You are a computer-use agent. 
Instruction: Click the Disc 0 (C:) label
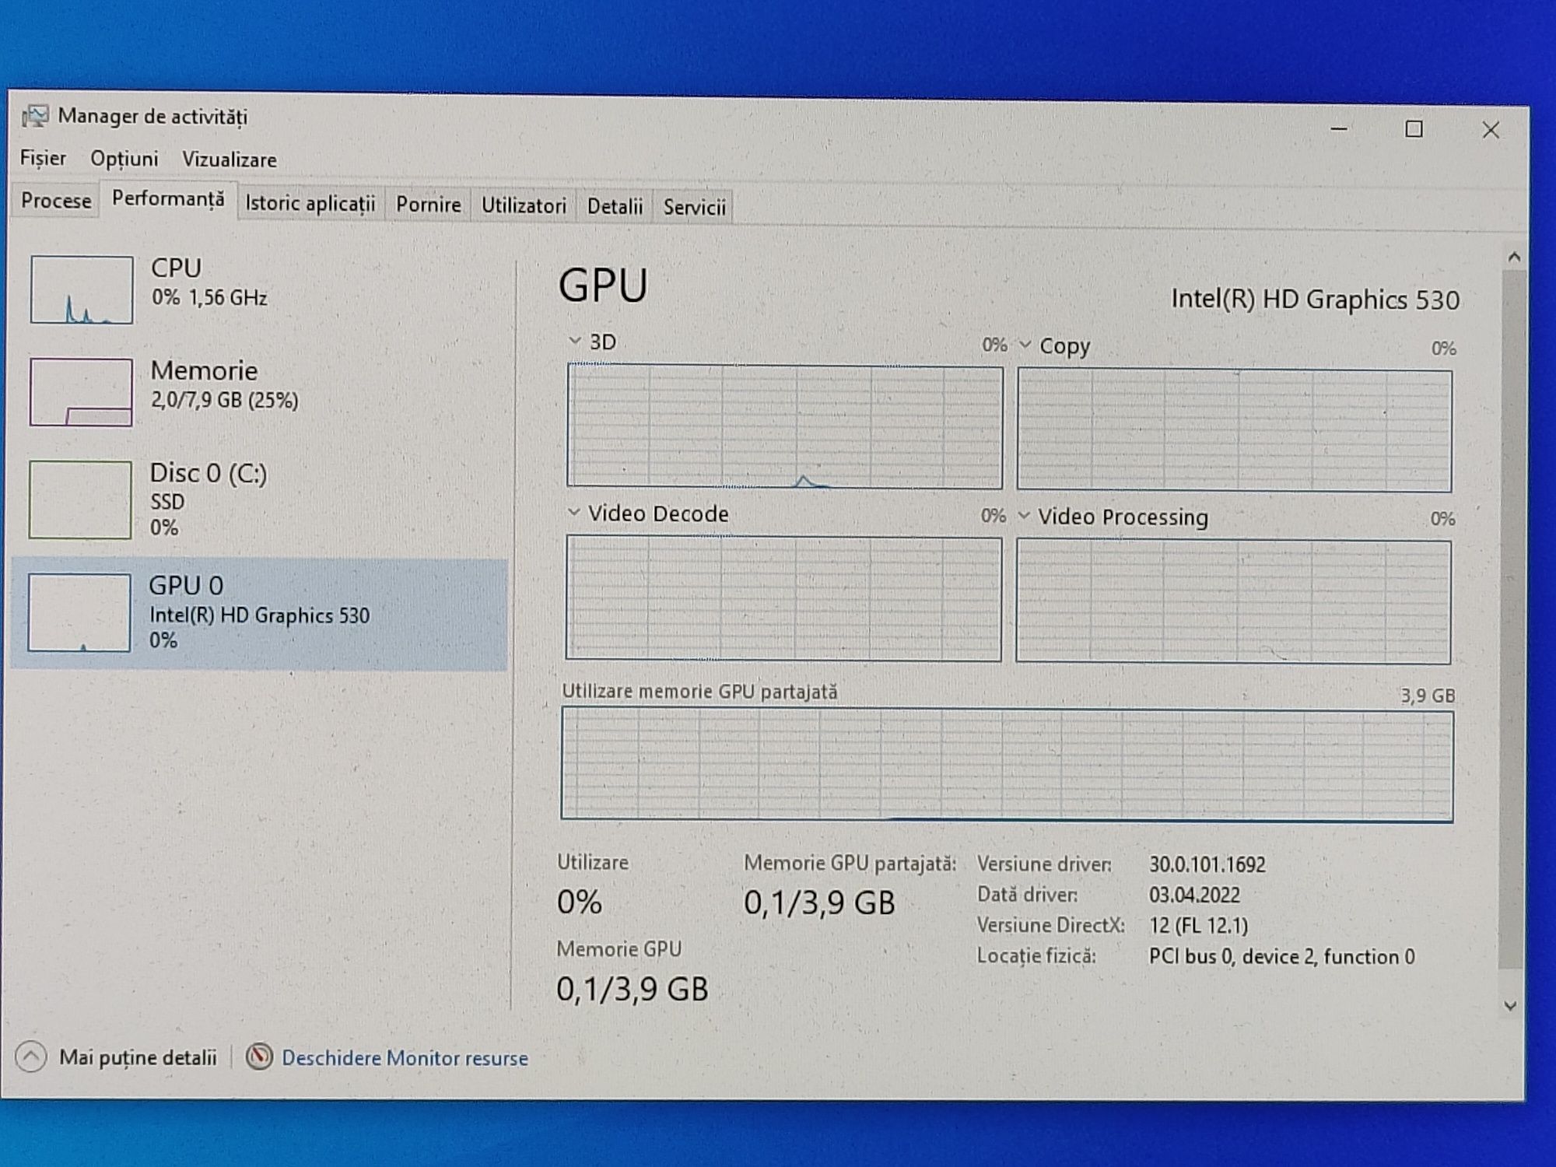point(208,473)
